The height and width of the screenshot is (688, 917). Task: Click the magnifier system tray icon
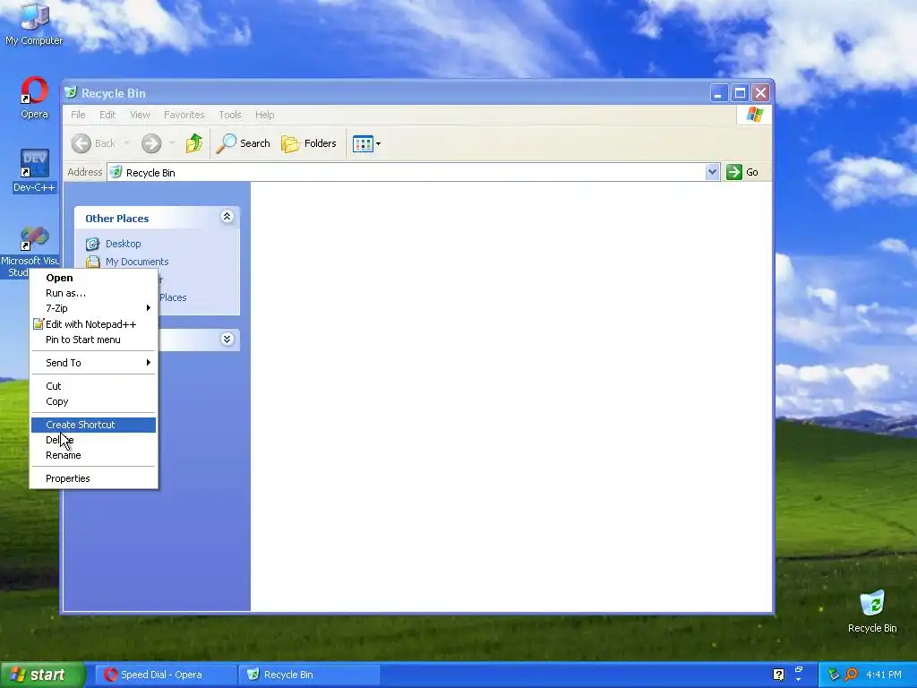point(852,675)
